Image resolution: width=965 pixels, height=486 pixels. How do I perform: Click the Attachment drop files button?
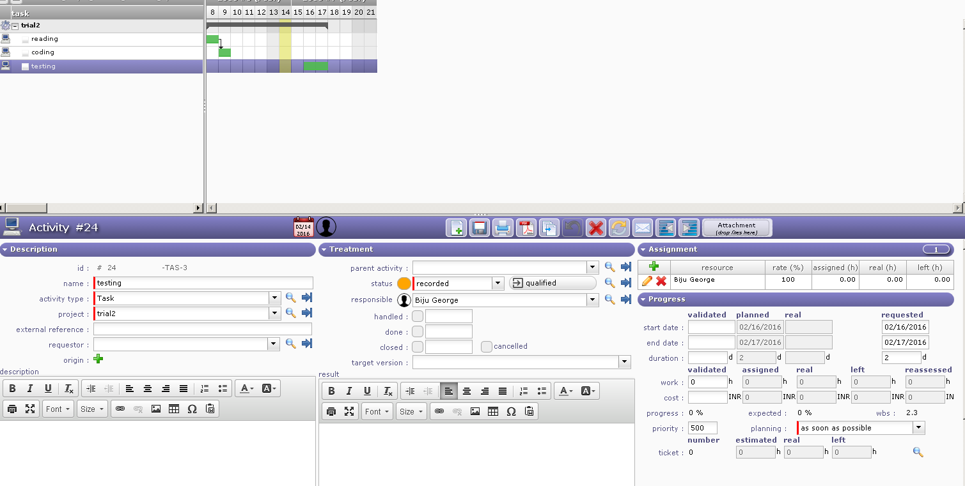point(737,228)
